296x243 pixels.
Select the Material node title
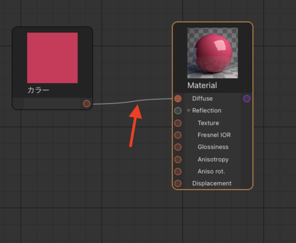click(x=202, y=85)
